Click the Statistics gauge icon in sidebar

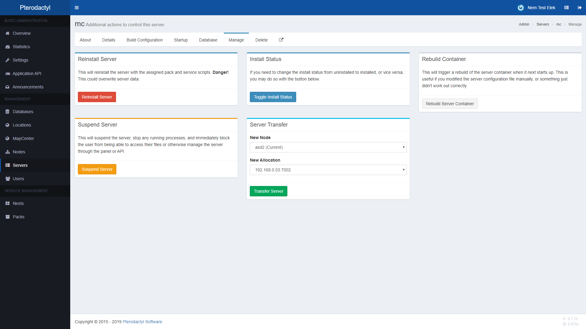(8, 47)
